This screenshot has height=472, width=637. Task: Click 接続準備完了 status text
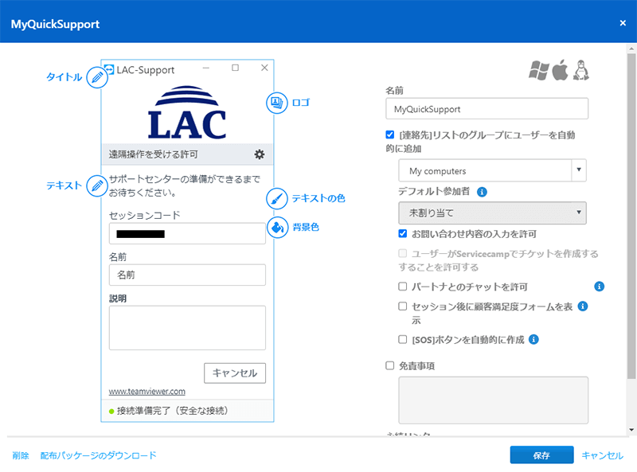click(x=172, y=411)
